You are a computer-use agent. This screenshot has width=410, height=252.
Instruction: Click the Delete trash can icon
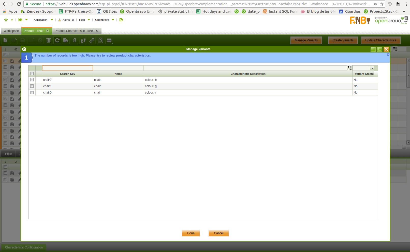point(49,40)
